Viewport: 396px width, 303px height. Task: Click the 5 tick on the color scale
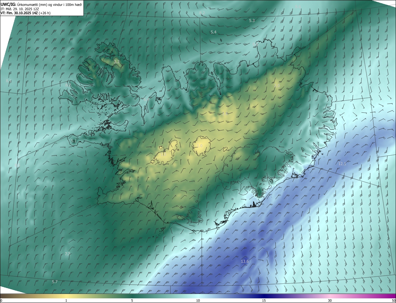pos(132,301)
